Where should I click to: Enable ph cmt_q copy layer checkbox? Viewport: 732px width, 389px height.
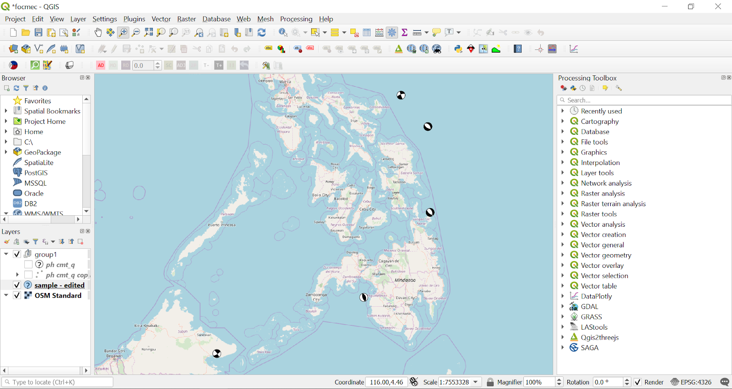click(28, 275)
